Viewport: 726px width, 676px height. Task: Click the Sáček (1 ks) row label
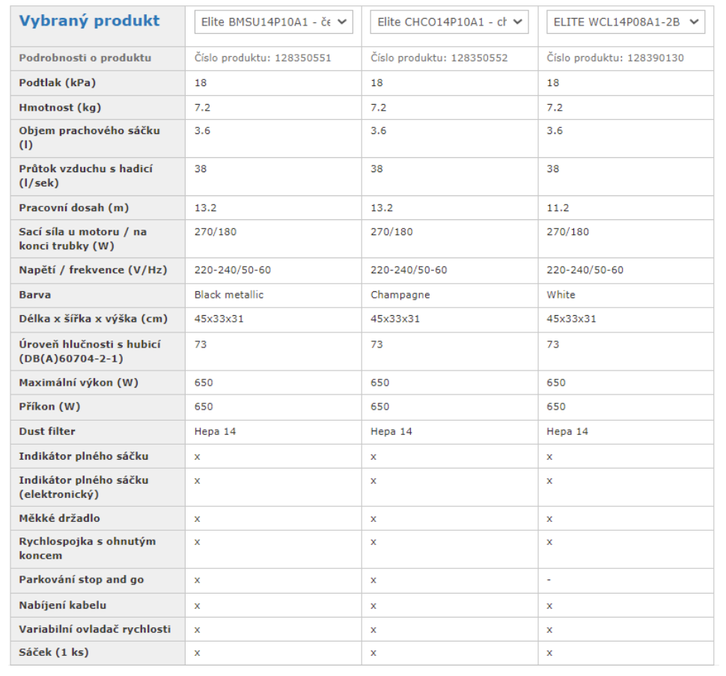(54, 652)
